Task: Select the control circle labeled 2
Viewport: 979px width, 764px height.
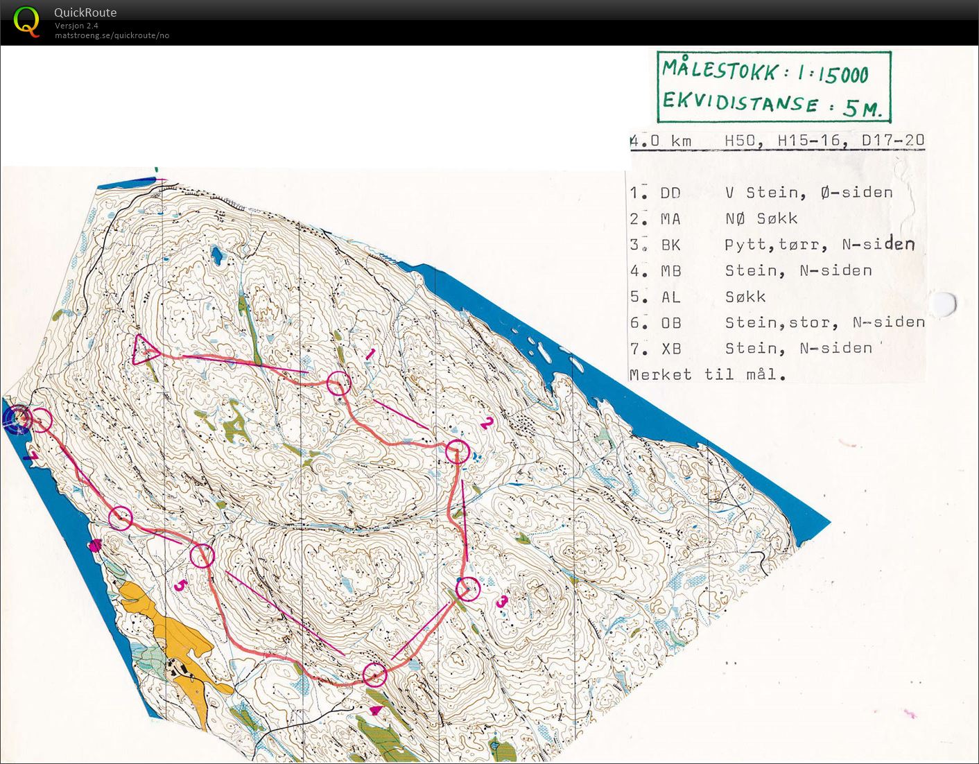Action: [458, 452]
